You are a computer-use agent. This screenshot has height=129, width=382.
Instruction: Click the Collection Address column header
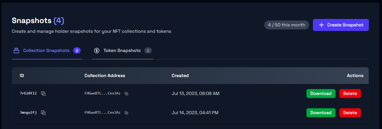point(105,76)
